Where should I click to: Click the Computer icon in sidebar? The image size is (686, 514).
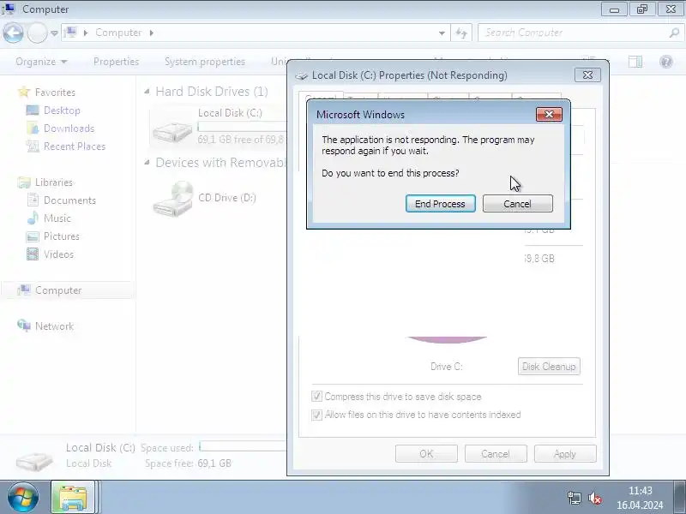[x=24, y=290]
